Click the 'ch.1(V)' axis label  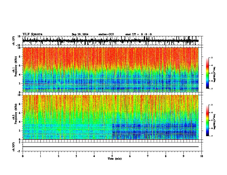point(14,41)
